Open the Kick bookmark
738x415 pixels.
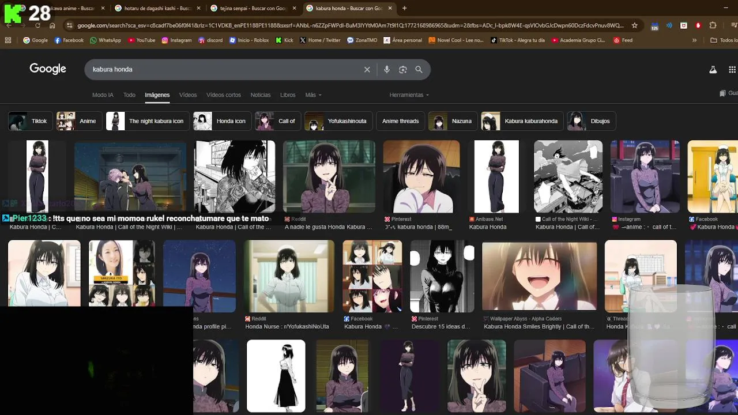click(x=284, y=40)
